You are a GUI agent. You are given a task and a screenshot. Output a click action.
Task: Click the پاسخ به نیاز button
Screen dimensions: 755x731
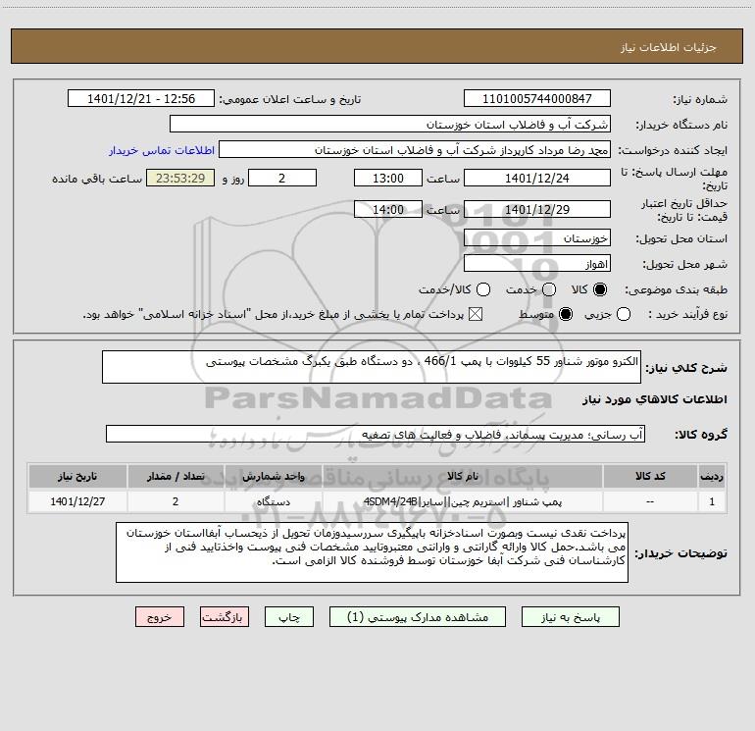coord(570,617)
